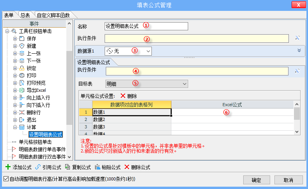The image size is (308, 189).
Task: Click the lower 执行条件 input field
Action: click(x=197, y=71)
